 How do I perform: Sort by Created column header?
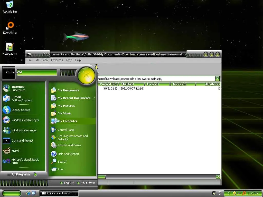pyautogui.click(x=157, y=84)
